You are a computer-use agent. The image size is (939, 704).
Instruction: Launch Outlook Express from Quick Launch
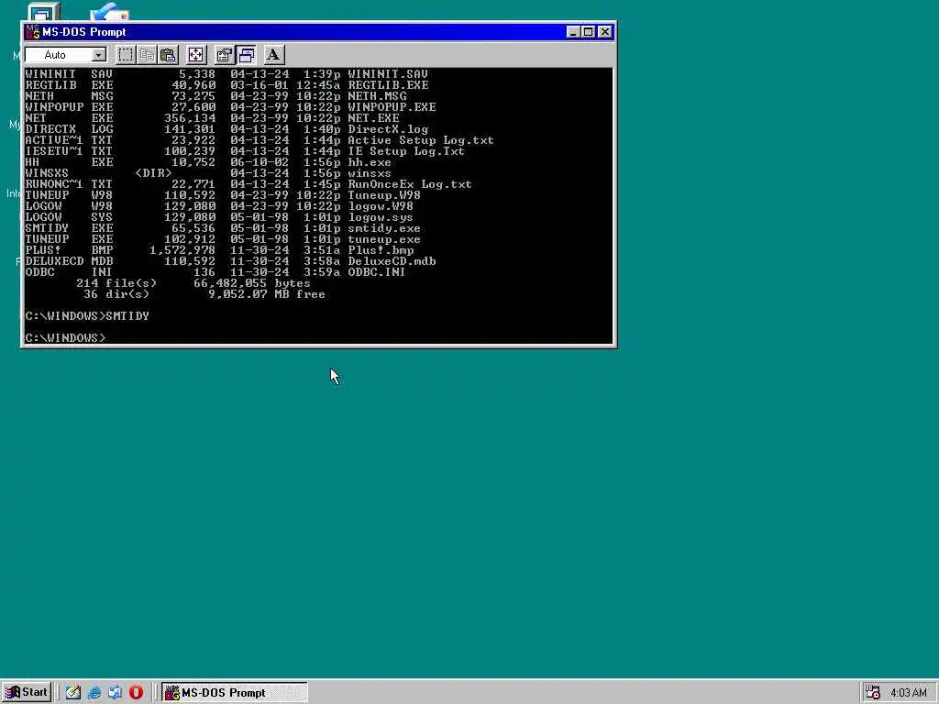tap(115, 693)
